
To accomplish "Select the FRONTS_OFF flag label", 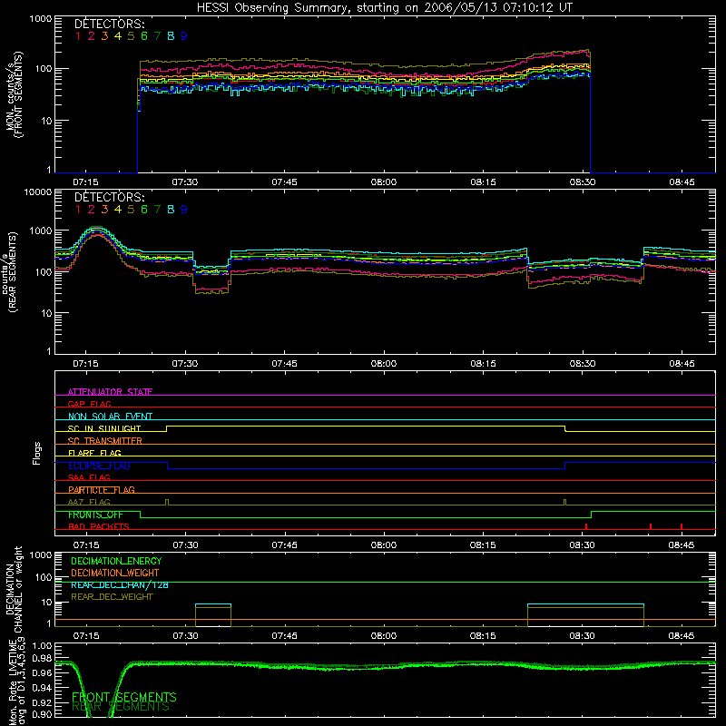I will click(95, 515).
